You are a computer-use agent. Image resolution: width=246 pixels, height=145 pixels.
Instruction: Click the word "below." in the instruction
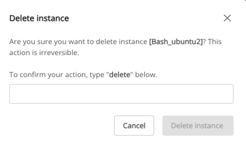pyautogui.click(x=146, y=75)
